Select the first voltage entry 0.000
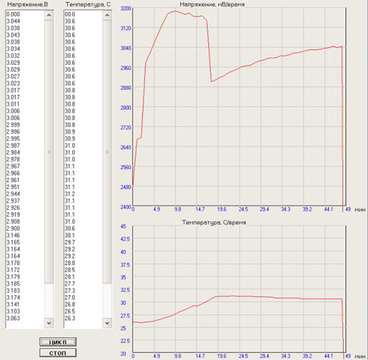This screenshot has height=360, width=368. 13,14
